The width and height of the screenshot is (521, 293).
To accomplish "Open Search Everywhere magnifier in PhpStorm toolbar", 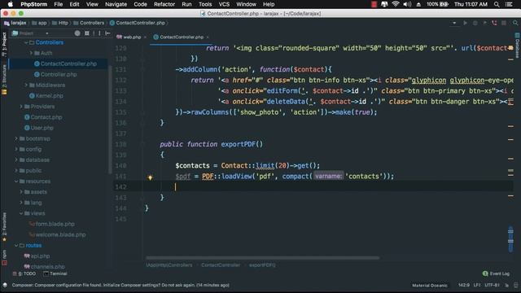I will pyautogui.click(x=515, y=23).
